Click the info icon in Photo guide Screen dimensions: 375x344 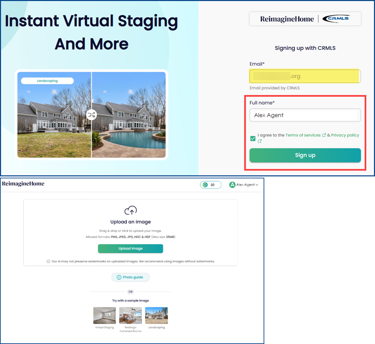119,277
